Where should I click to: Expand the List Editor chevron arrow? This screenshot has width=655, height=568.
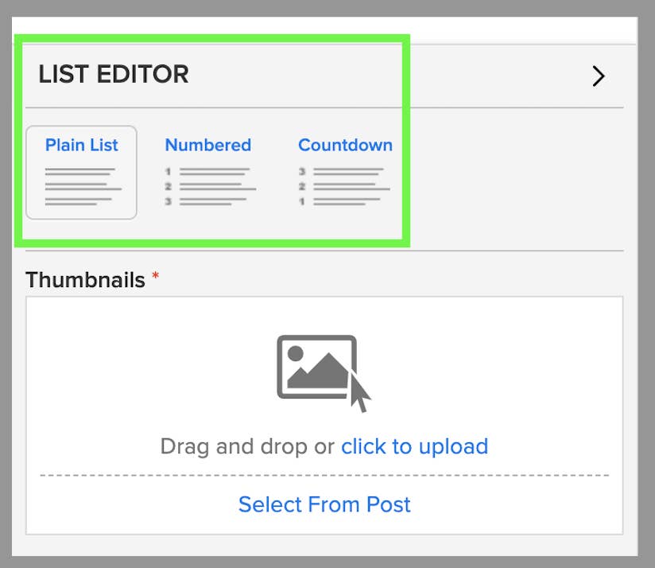pos(599,76)
